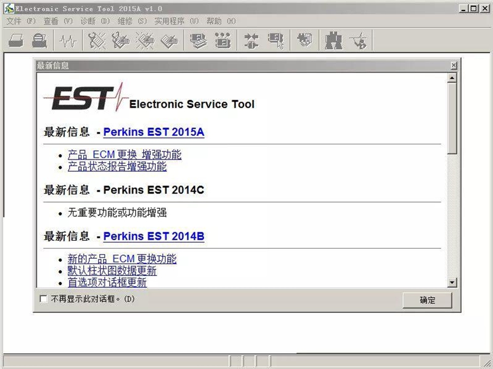Open the Perkins EST 2014B link

153,237
